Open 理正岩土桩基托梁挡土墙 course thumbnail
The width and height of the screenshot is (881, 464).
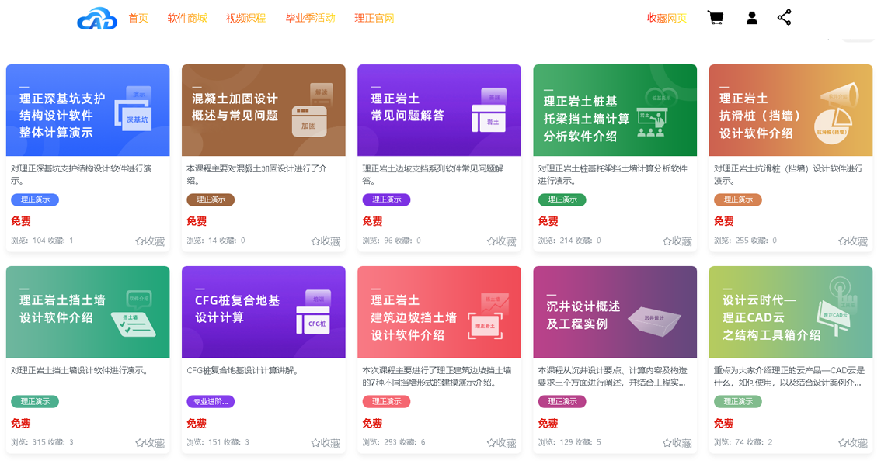pyautogui.click(x=615, y=110)
